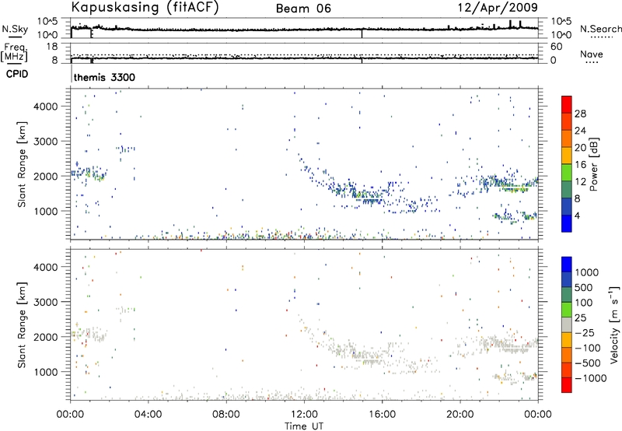Click the -25 velocity colorbar label
The height and width of the screenshot is (431, 622).
[586, 332]
